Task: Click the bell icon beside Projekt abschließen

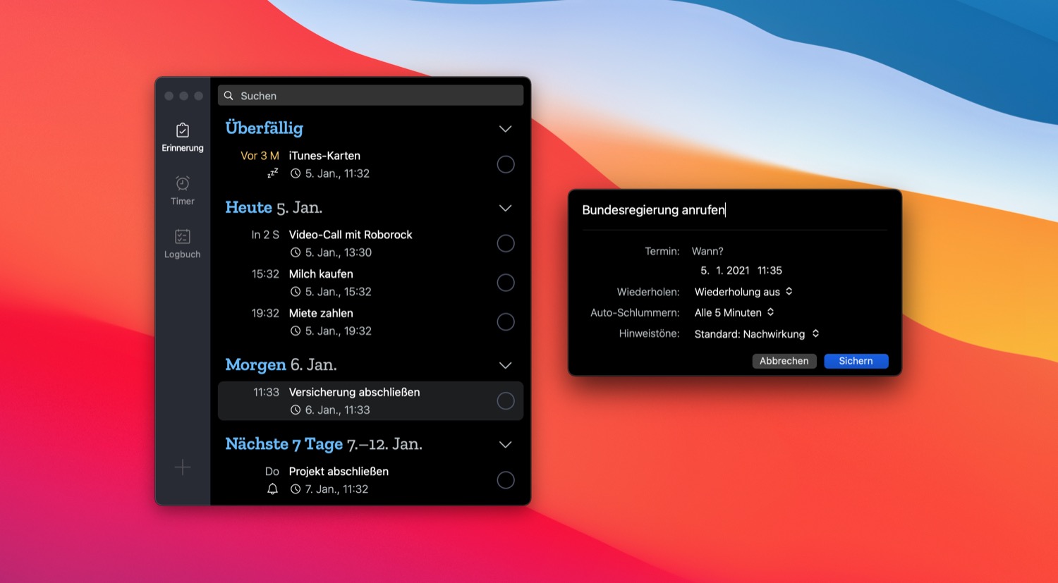Action: [x=272, y=489]
